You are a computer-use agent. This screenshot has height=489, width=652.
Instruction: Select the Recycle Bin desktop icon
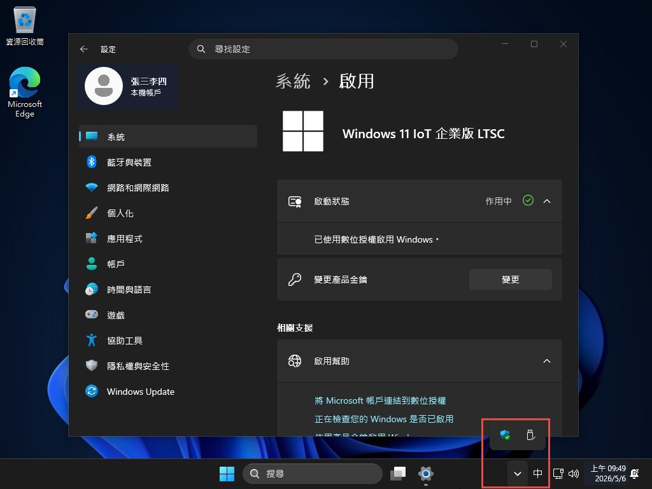(x=25, y=25)
